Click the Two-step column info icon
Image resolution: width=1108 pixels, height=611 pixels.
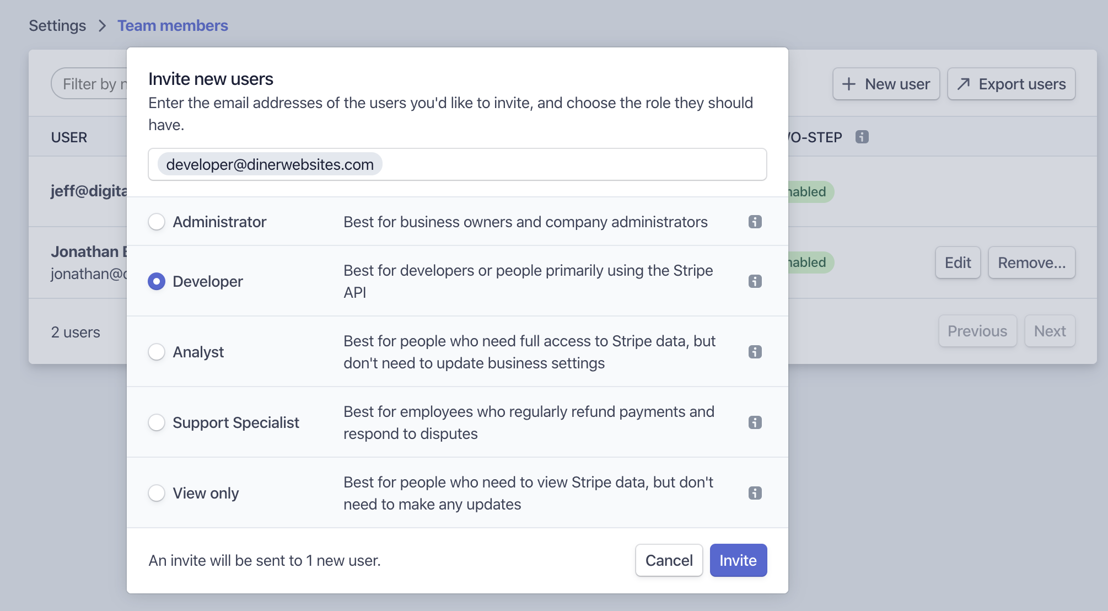pos(862,137)
